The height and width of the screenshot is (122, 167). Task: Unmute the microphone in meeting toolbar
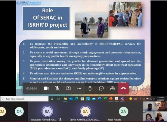click(57, 88)
